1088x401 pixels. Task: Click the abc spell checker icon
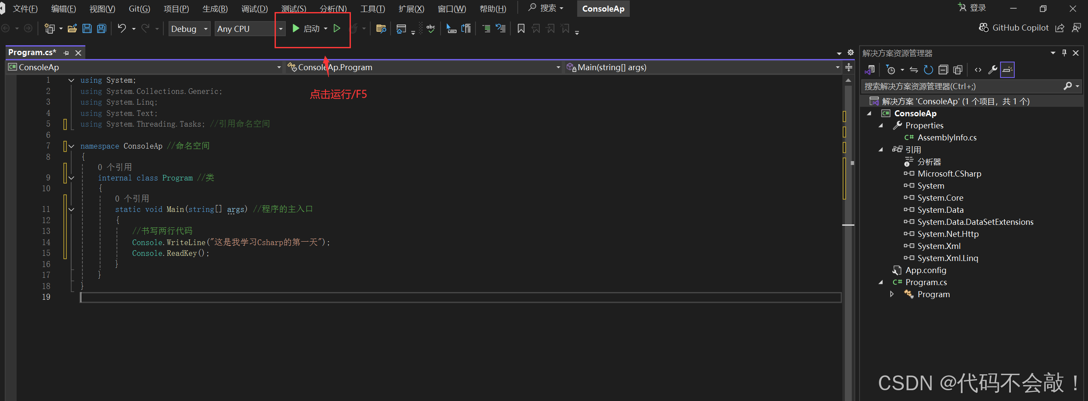pyautogui.click(x=431, y=29)
